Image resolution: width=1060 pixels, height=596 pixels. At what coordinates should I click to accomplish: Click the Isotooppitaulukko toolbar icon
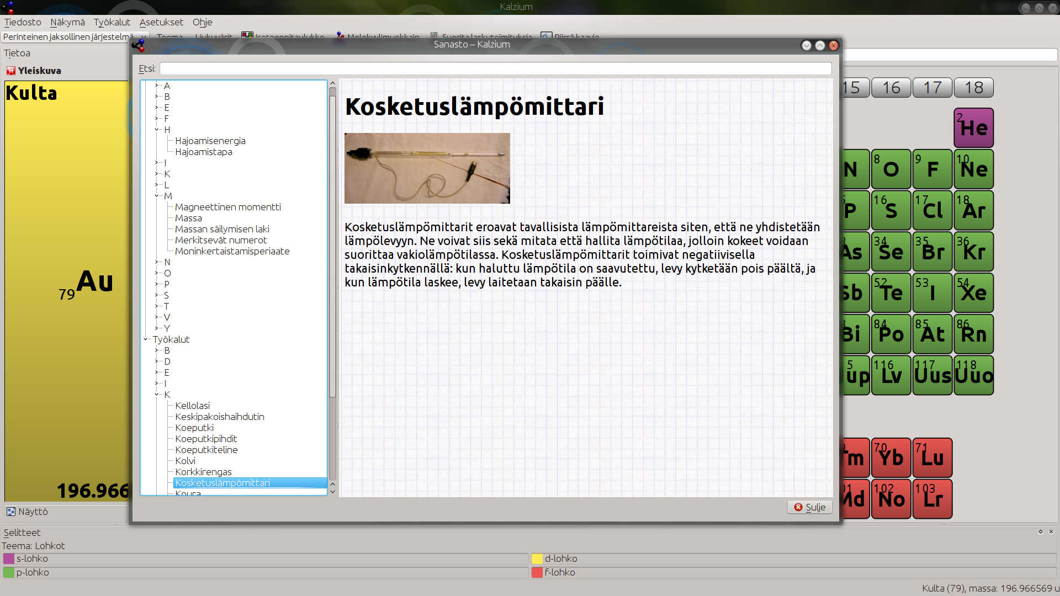[247, 36]
